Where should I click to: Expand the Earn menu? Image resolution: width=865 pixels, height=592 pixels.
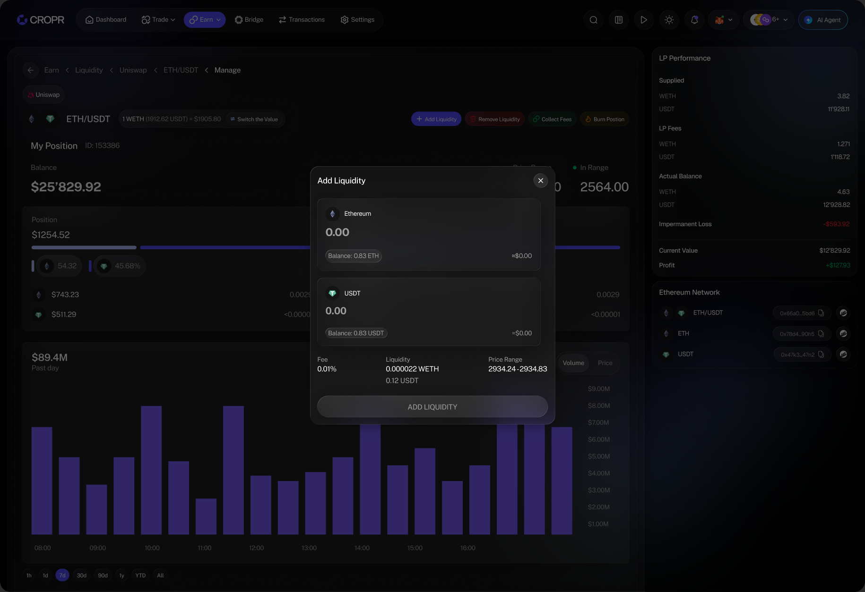(205, 20)
